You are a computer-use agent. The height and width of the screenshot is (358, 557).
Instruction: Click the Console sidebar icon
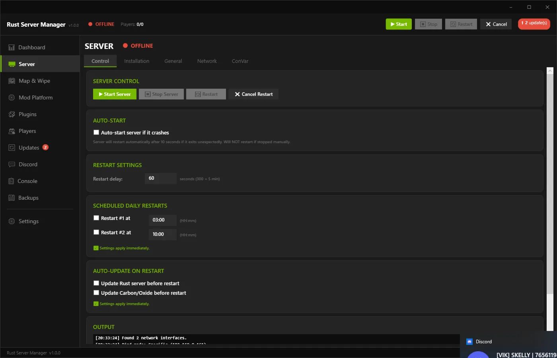coord(11,181)
